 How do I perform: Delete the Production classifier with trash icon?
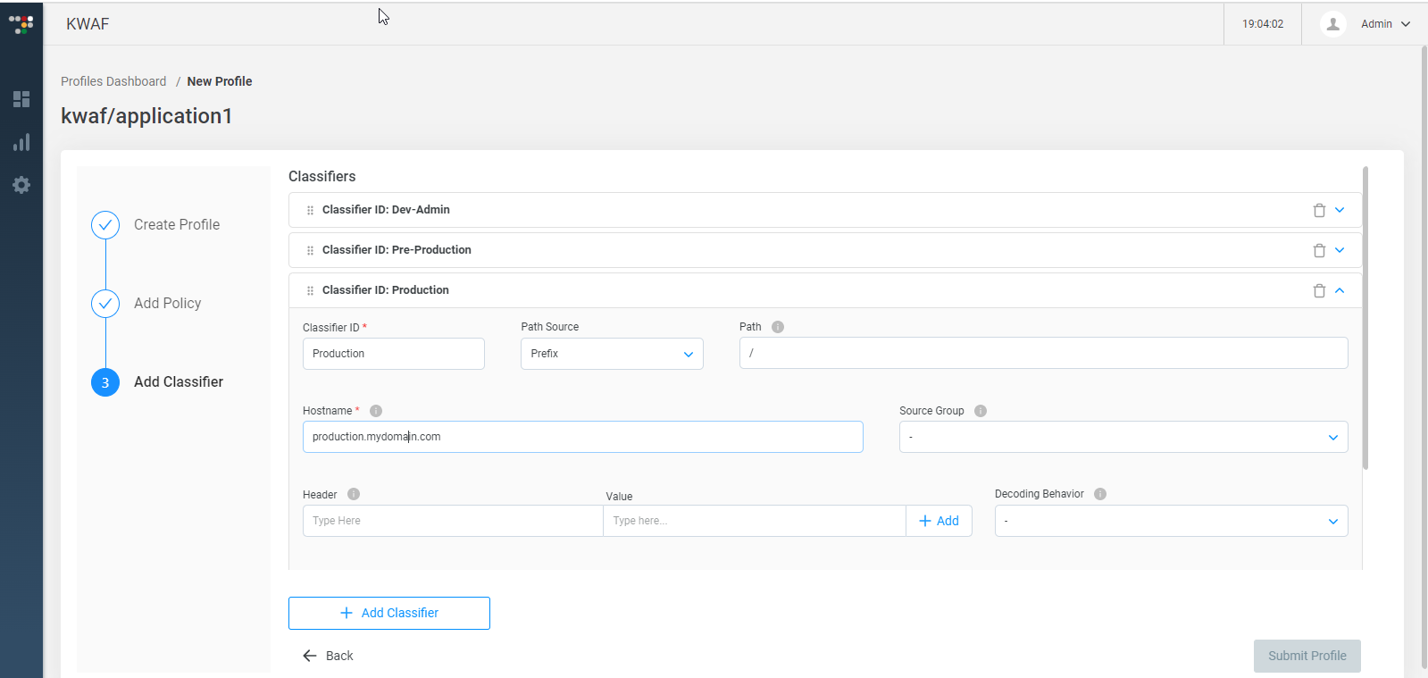(x=1319, y=290)
